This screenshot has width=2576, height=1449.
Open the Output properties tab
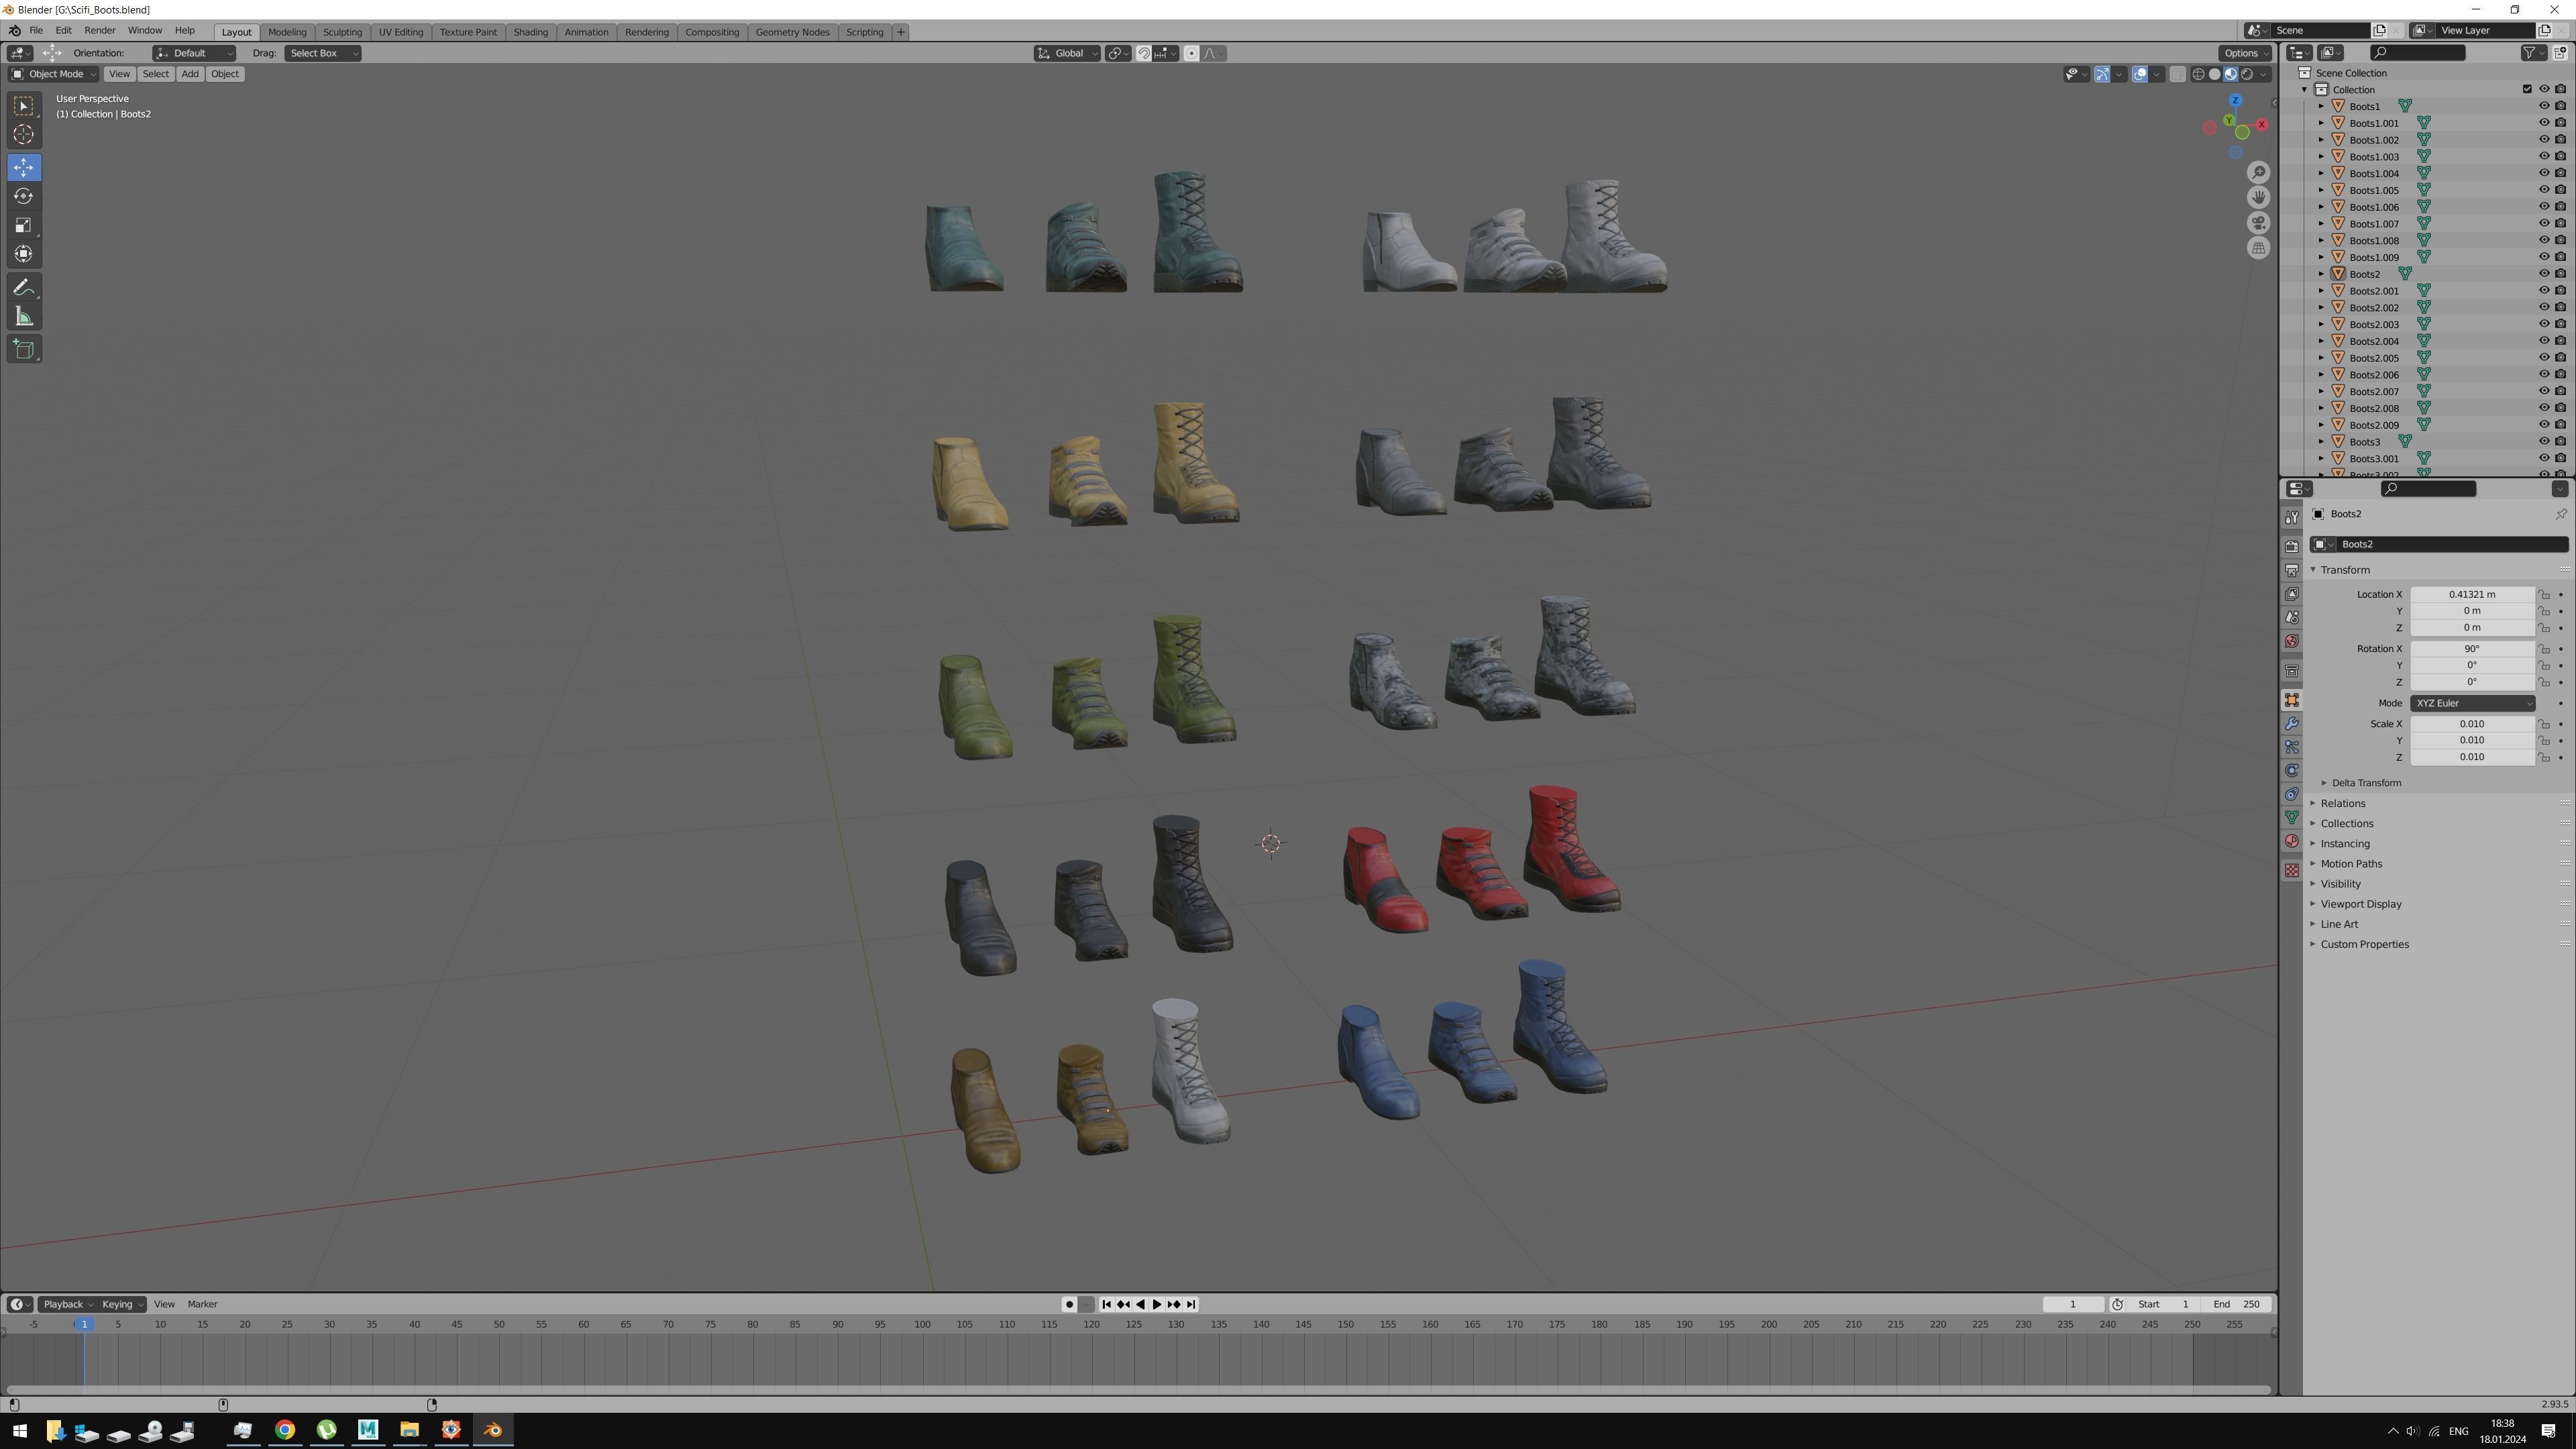click(2291, 570)
